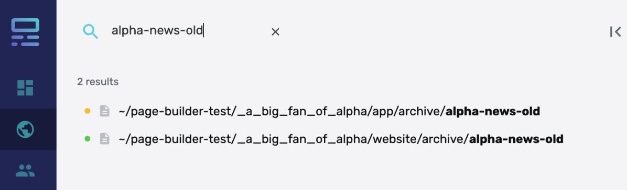
Task: Click the bold alpha-news-old text in the first result
Action: pyautogui.click(x=493, y=111)
